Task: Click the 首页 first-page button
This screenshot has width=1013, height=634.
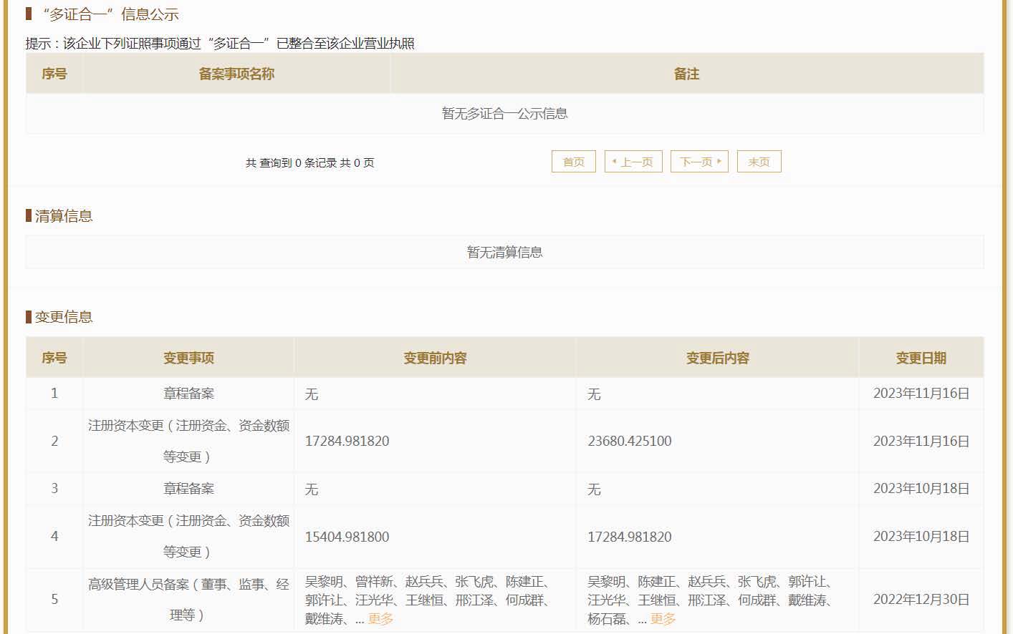Action: pos(573,162)
